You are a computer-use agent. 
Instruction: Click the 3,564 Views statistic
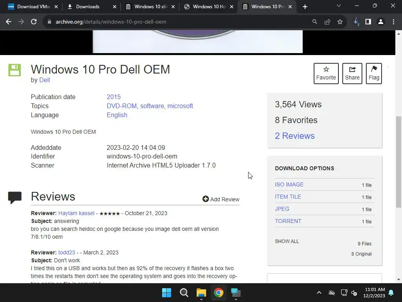pyautogui.click(x=298, y=105)
